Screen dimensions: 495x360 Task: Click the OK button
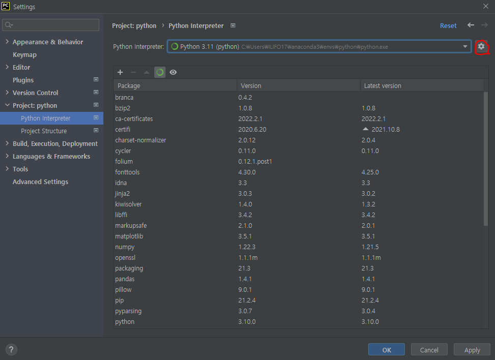(387, 350)
